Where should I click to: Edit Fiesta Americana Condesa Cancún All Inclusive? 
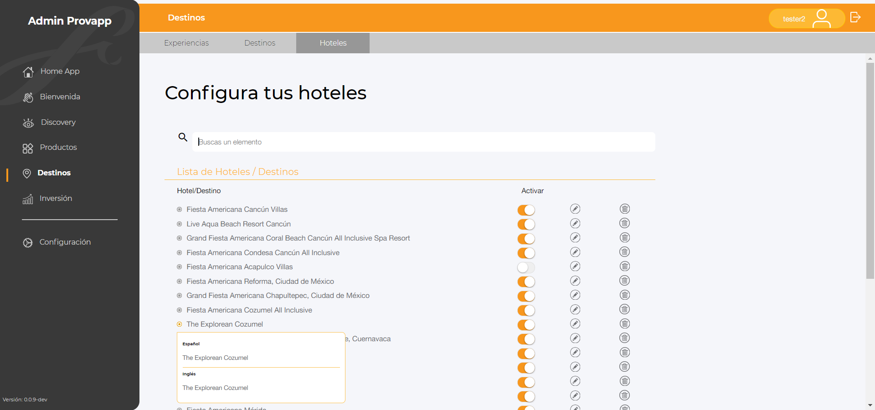click(x=575, y=252)
